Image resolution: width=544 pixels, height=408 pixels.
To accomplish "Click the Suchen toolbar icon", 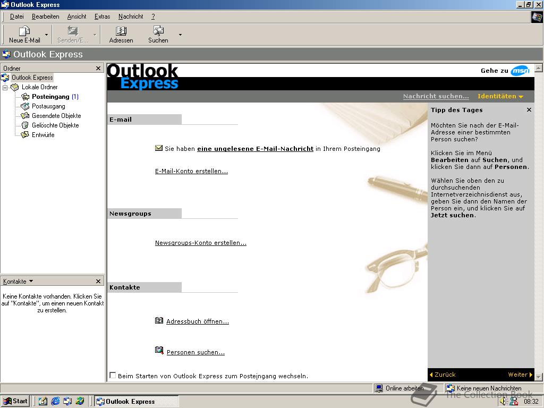I will pyautogui.click(x=158, y=31).
